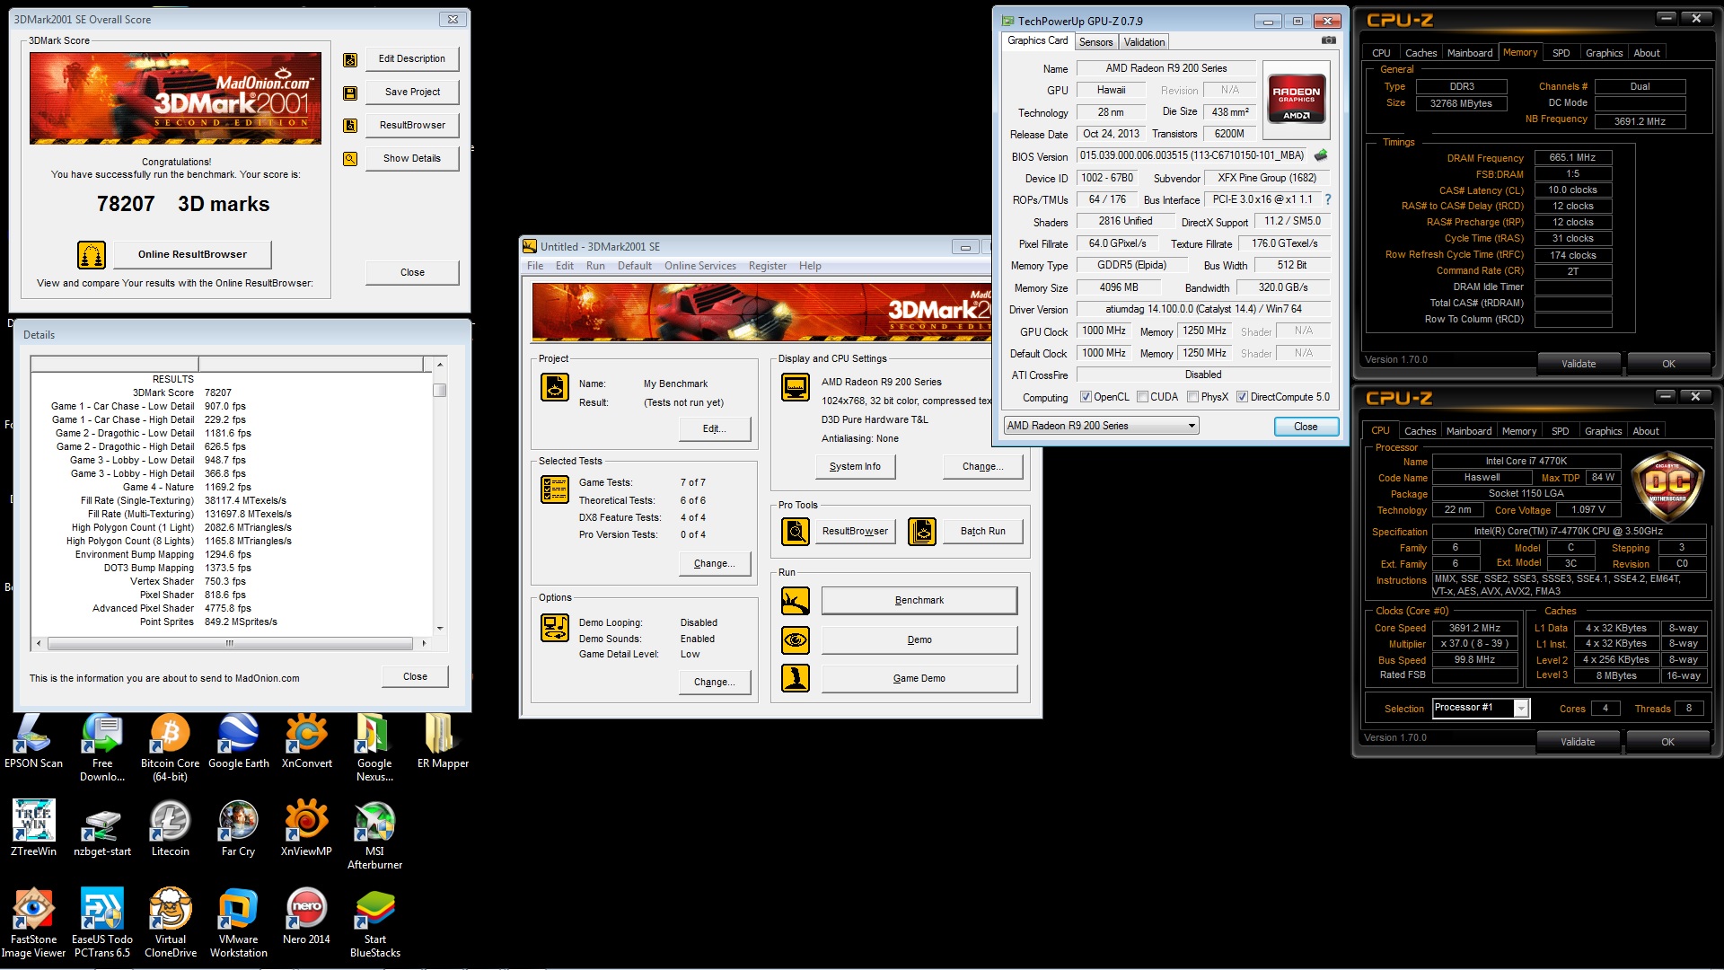Click the Project icon in 3DMark2001 window
The image size is (1724, 970).
coord(555,387)
